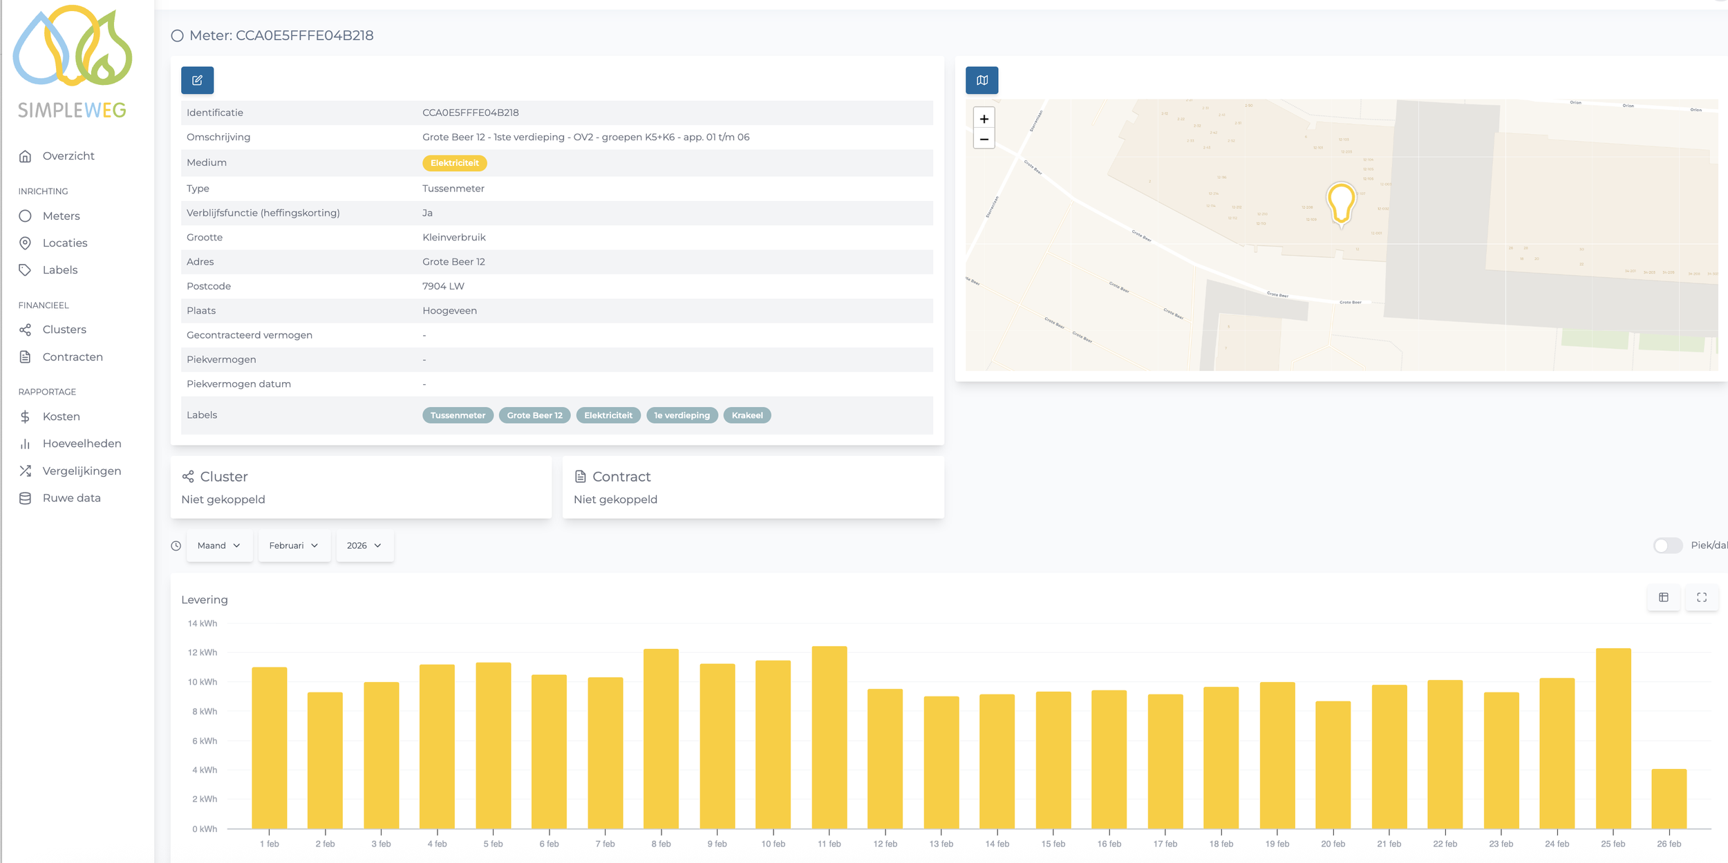Image resolution: width=1728 pixels, height=863 pixels.
Task: Open Ruwe data in sidebar
Action: click(71, 498)
